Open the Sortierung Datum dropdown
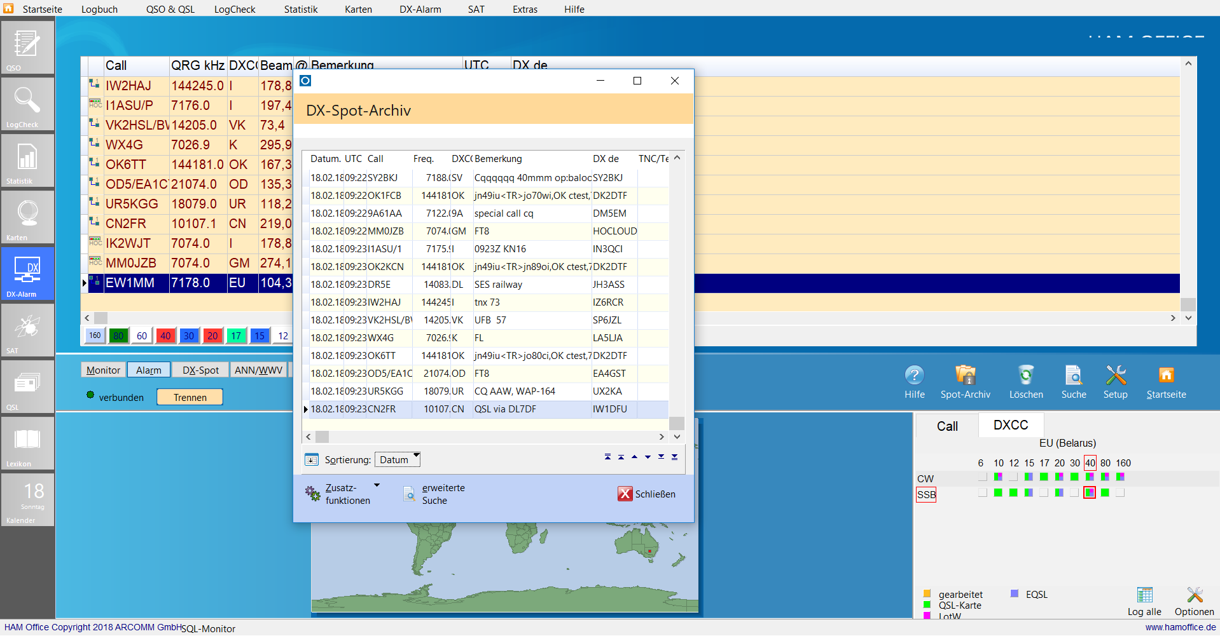 (x=398, y=459)
